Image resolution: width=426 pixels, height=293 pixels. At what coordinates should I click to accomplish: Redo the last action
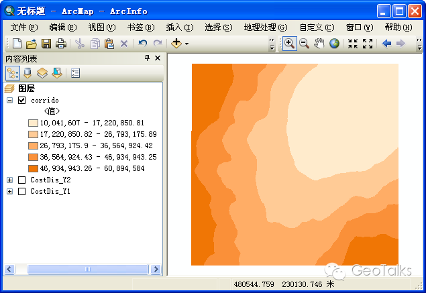158,44
